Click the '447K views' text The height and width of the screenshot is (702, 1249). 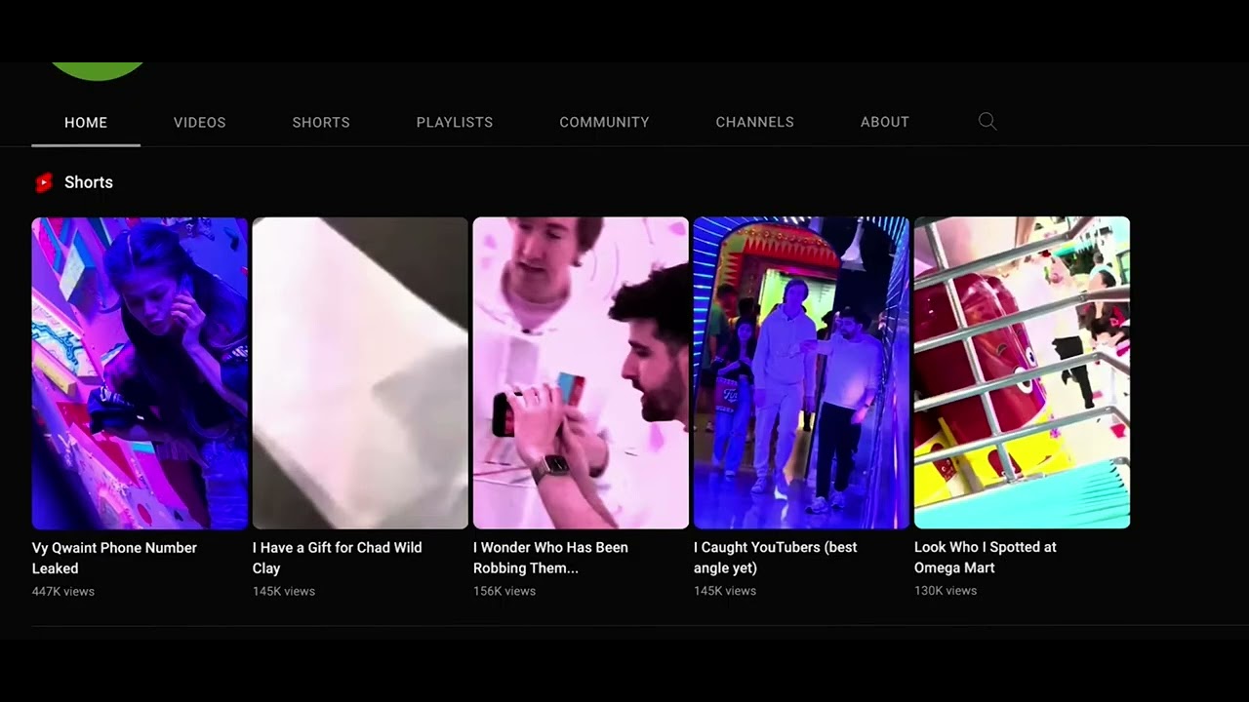63,591
